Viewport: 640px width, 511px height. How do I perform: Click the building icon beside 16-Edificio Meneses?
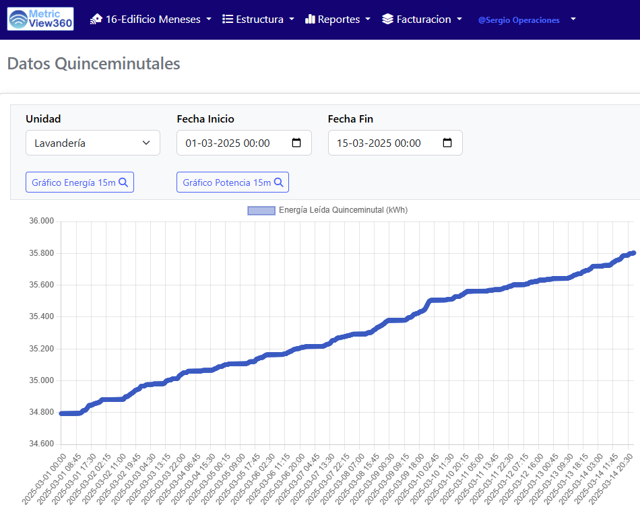pyautogui.click(x=96, y=20)
